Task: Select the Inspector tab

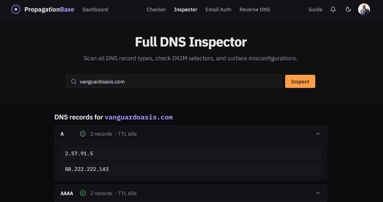Action: pyautogui.click(x=185, y=10)
